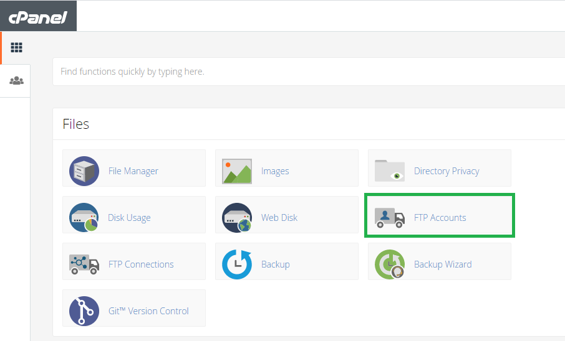
Task: Open the Backup Wizard link
Action: [443, 264]
